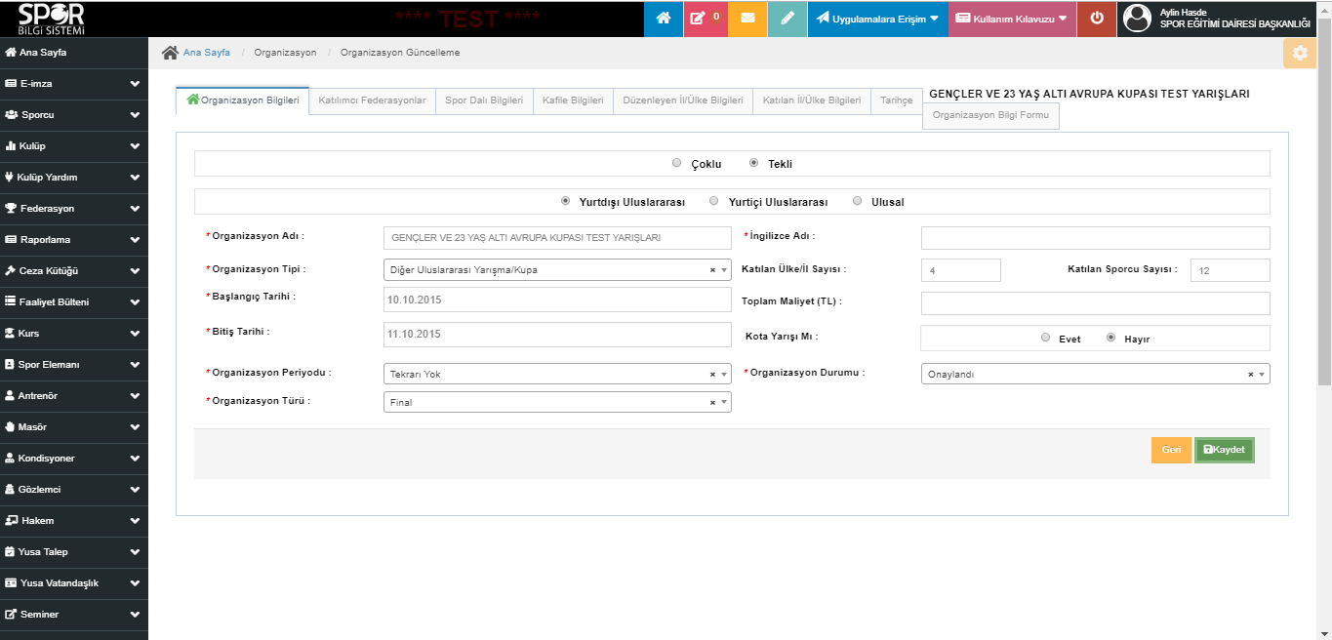The image size is (1332, 640).
Task: Switch to Düzenleyen İl/Ülke Bilgileri tab
Action: [x=683, y=100]
